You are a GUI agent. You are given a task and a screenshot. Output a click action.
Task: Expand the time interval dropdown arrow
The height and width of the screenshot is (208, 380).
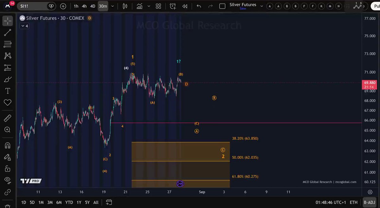(x=112, y=6)
